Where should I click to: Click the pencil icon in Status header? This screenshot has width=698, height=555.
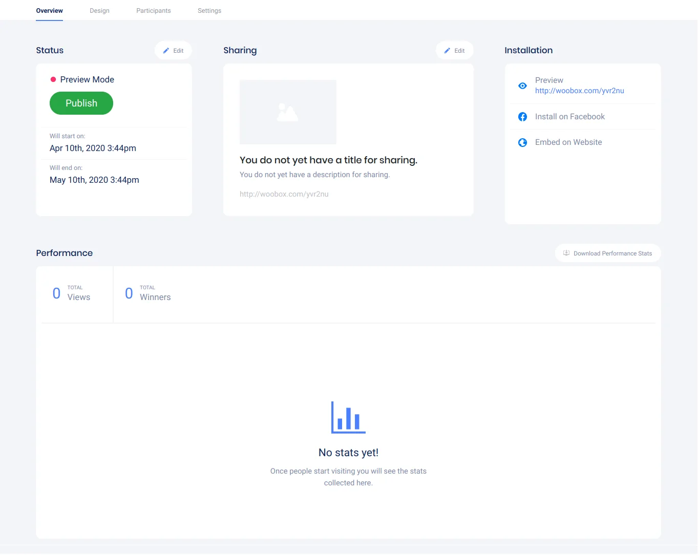click(166, 51)
